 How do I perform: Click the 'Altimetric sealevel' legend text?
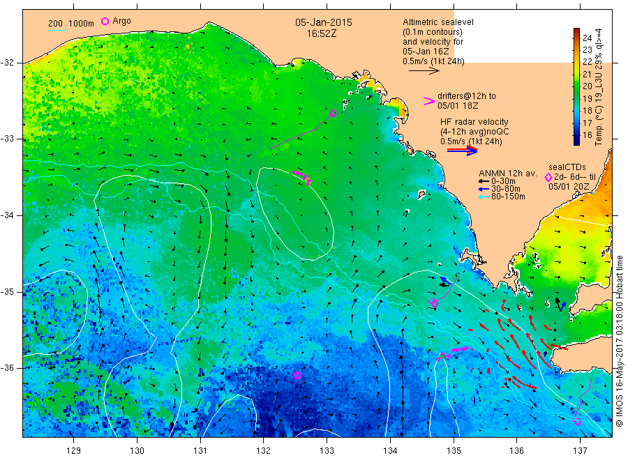point(438,22)
